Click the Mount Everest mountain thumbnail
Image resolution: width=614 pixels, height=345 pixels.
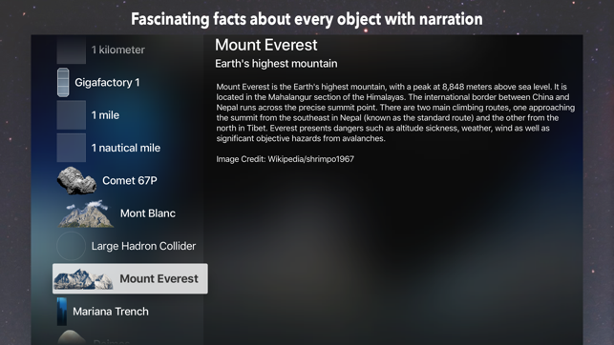(83, 279)
